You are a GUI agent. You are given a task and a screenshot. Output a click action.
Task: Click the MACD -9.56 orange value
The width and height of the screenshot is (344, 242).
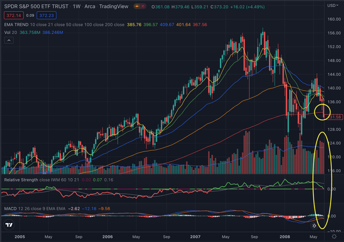point(104,209)
